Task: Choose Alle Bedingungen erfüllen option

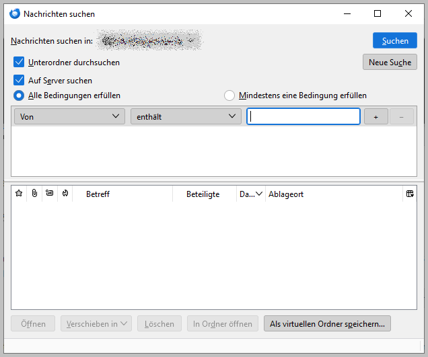Action: pyautogui.click(x=19, y=95)
